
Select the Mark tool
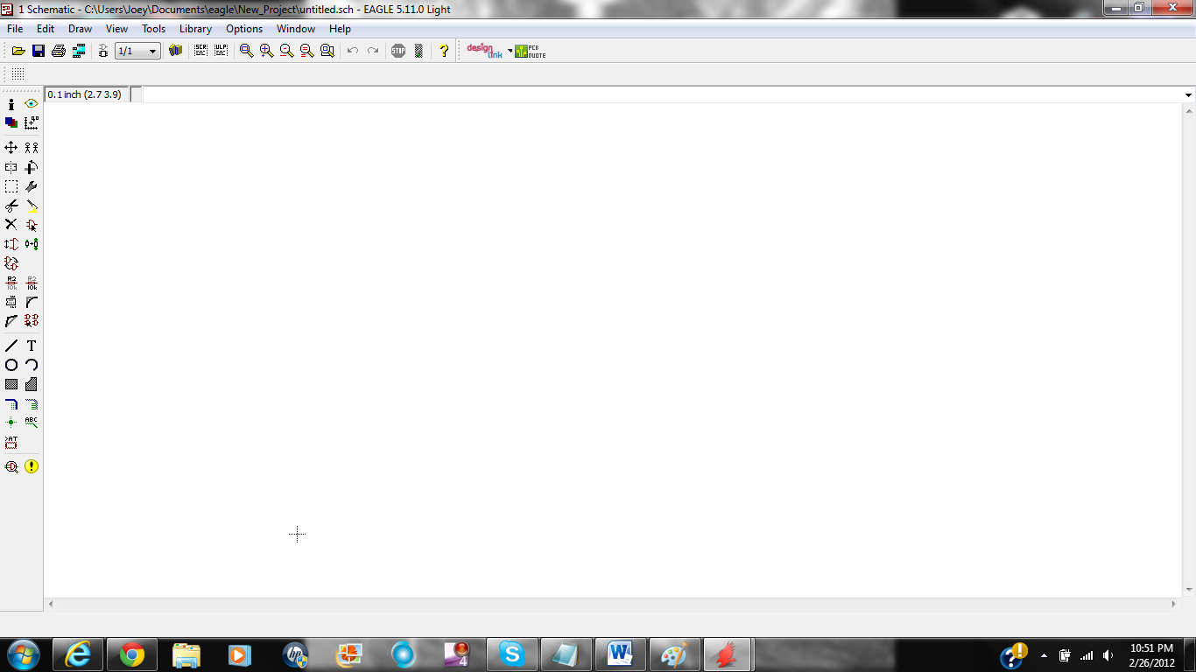32,123
